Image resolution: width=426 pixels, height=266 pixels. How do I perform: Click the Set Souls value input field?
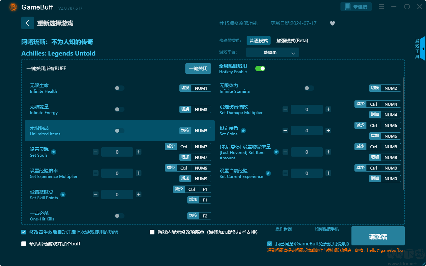coord(117,152)
